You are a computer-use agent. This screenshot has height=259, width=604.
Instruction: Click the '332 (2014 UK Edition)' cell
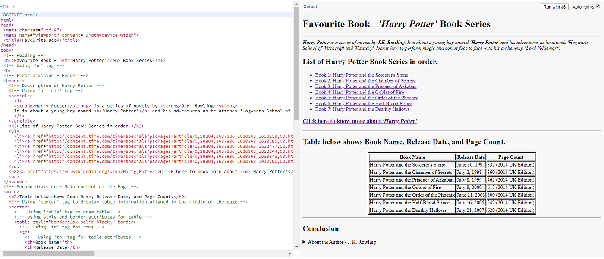pos(511,165)
